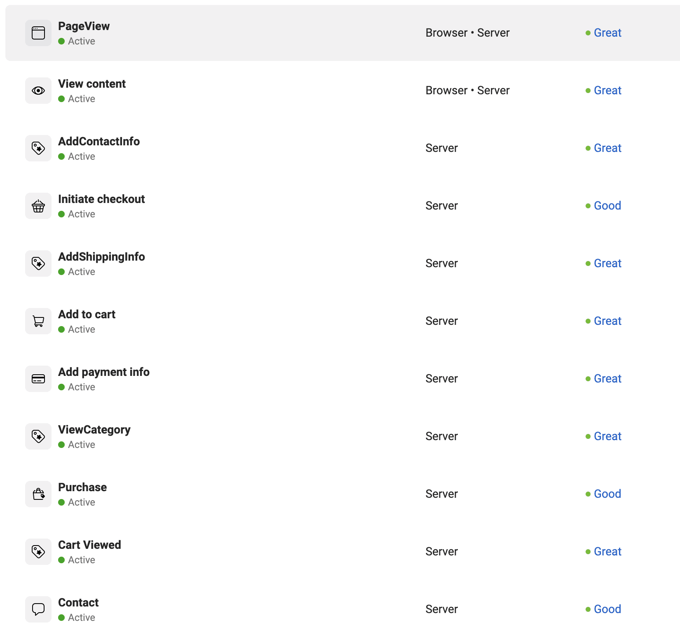Open the Good rating for Contact
680x639 pixels.
coord(607,609)
